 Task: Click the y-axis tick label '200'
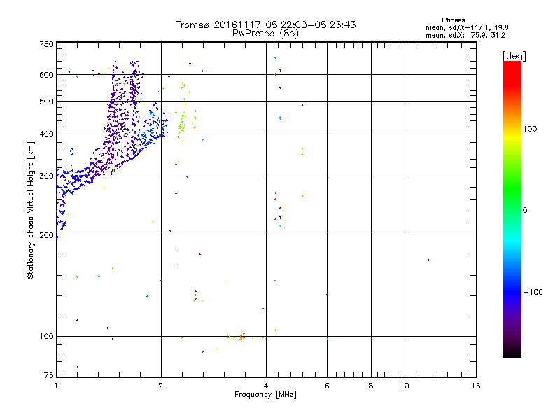[46, 235]
